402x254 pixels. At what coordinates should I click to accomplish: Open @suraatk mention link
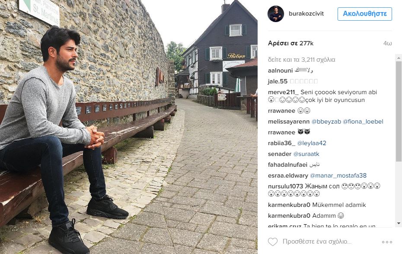point(306,154)
